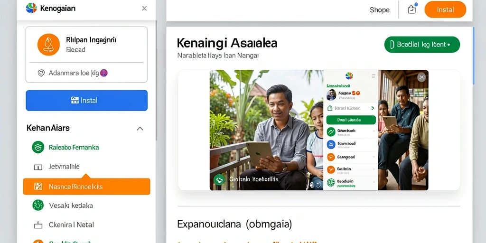
Task: Collapse the KehanAiare section chevron
Action: 140,128
